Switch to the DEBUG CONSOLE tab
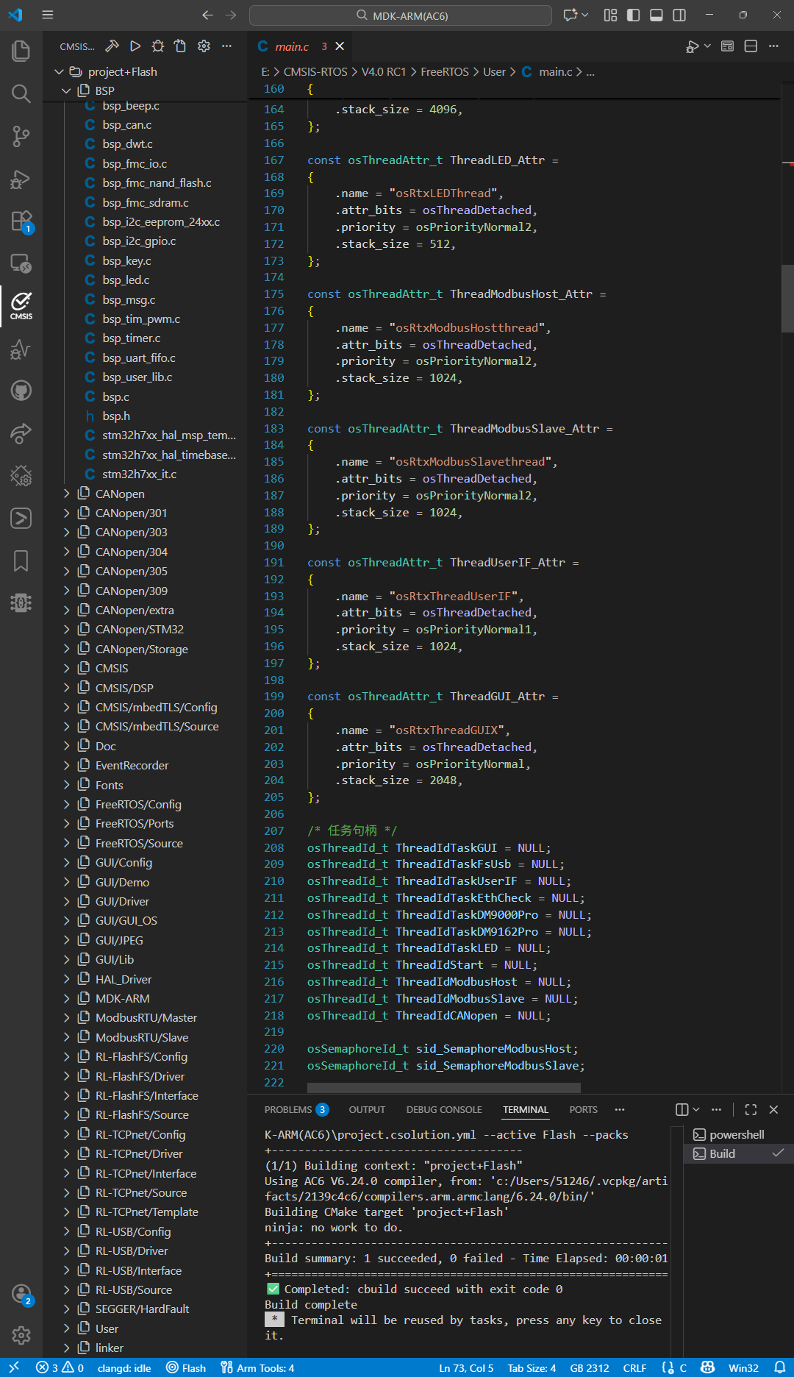Viewport: 794px width, 1377px height. [x=443, y=1109]
